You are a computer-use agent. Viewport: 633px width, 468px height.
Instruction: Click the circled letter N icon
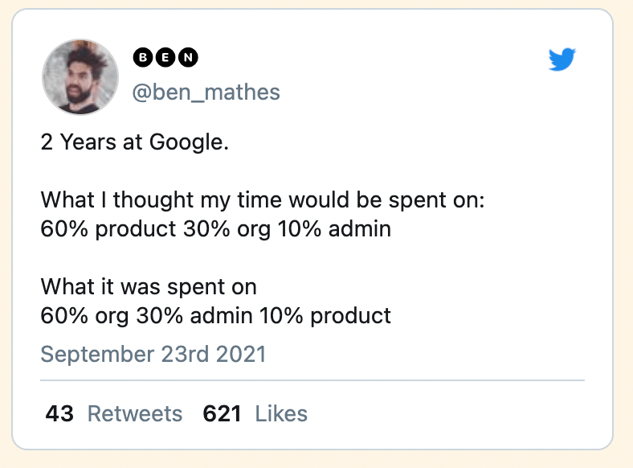pos(189,58)
